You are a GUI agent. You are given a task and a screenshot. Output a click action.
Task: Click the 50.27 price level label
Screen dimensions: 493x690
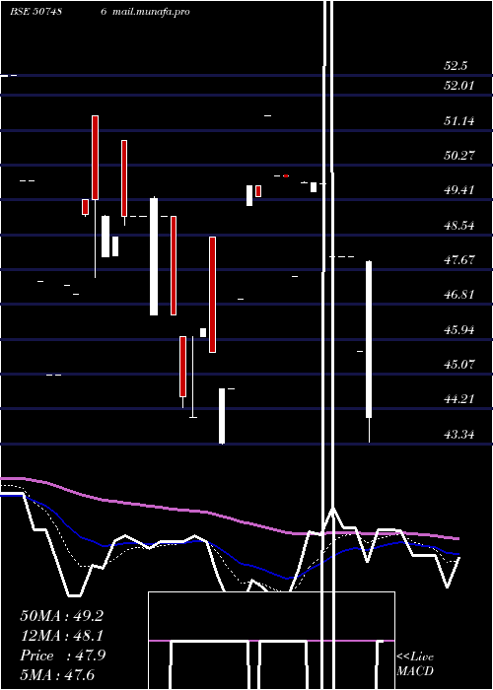[459, 156]
